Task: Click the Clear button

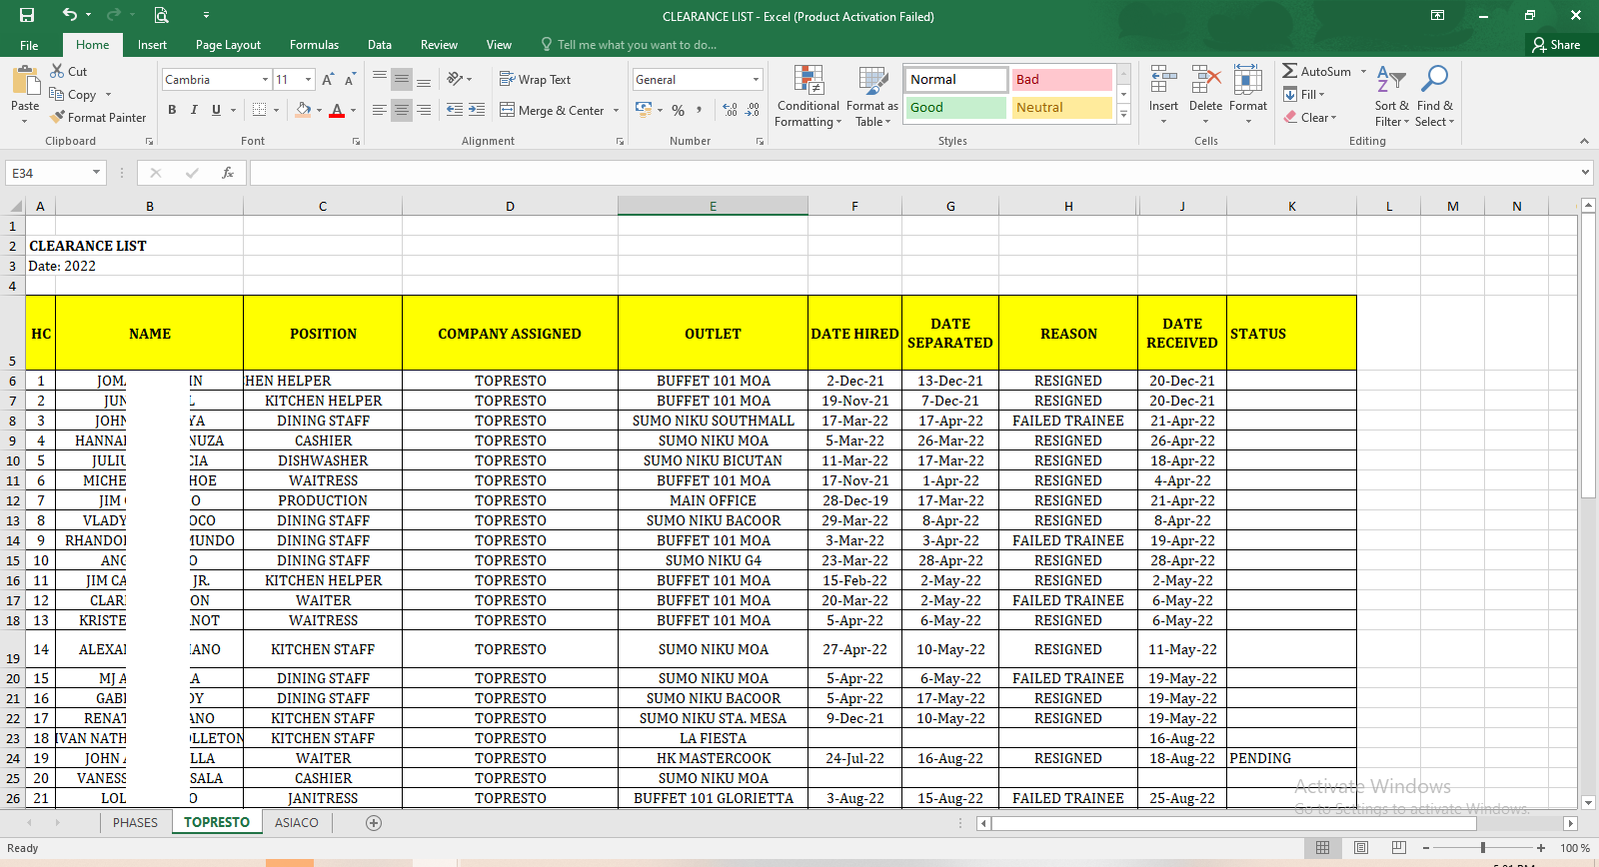Action: (1310, 117)
